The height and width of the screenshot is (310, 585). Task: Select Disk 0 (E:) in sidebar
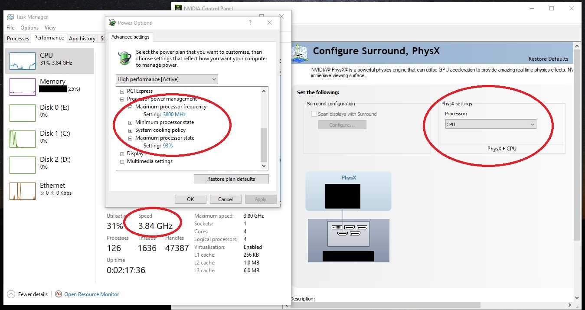coord(49,113)
